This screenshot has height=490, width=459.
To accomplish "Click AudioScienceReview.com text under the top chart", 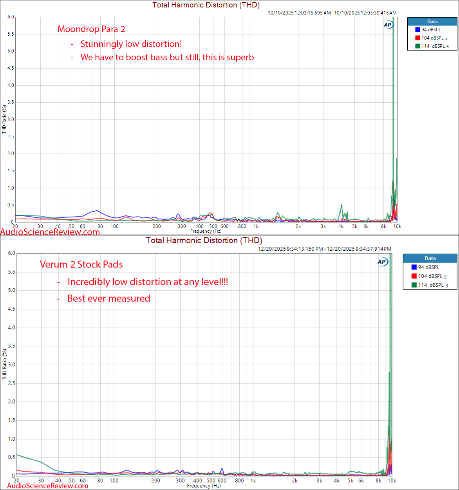I will coord(50,232).
